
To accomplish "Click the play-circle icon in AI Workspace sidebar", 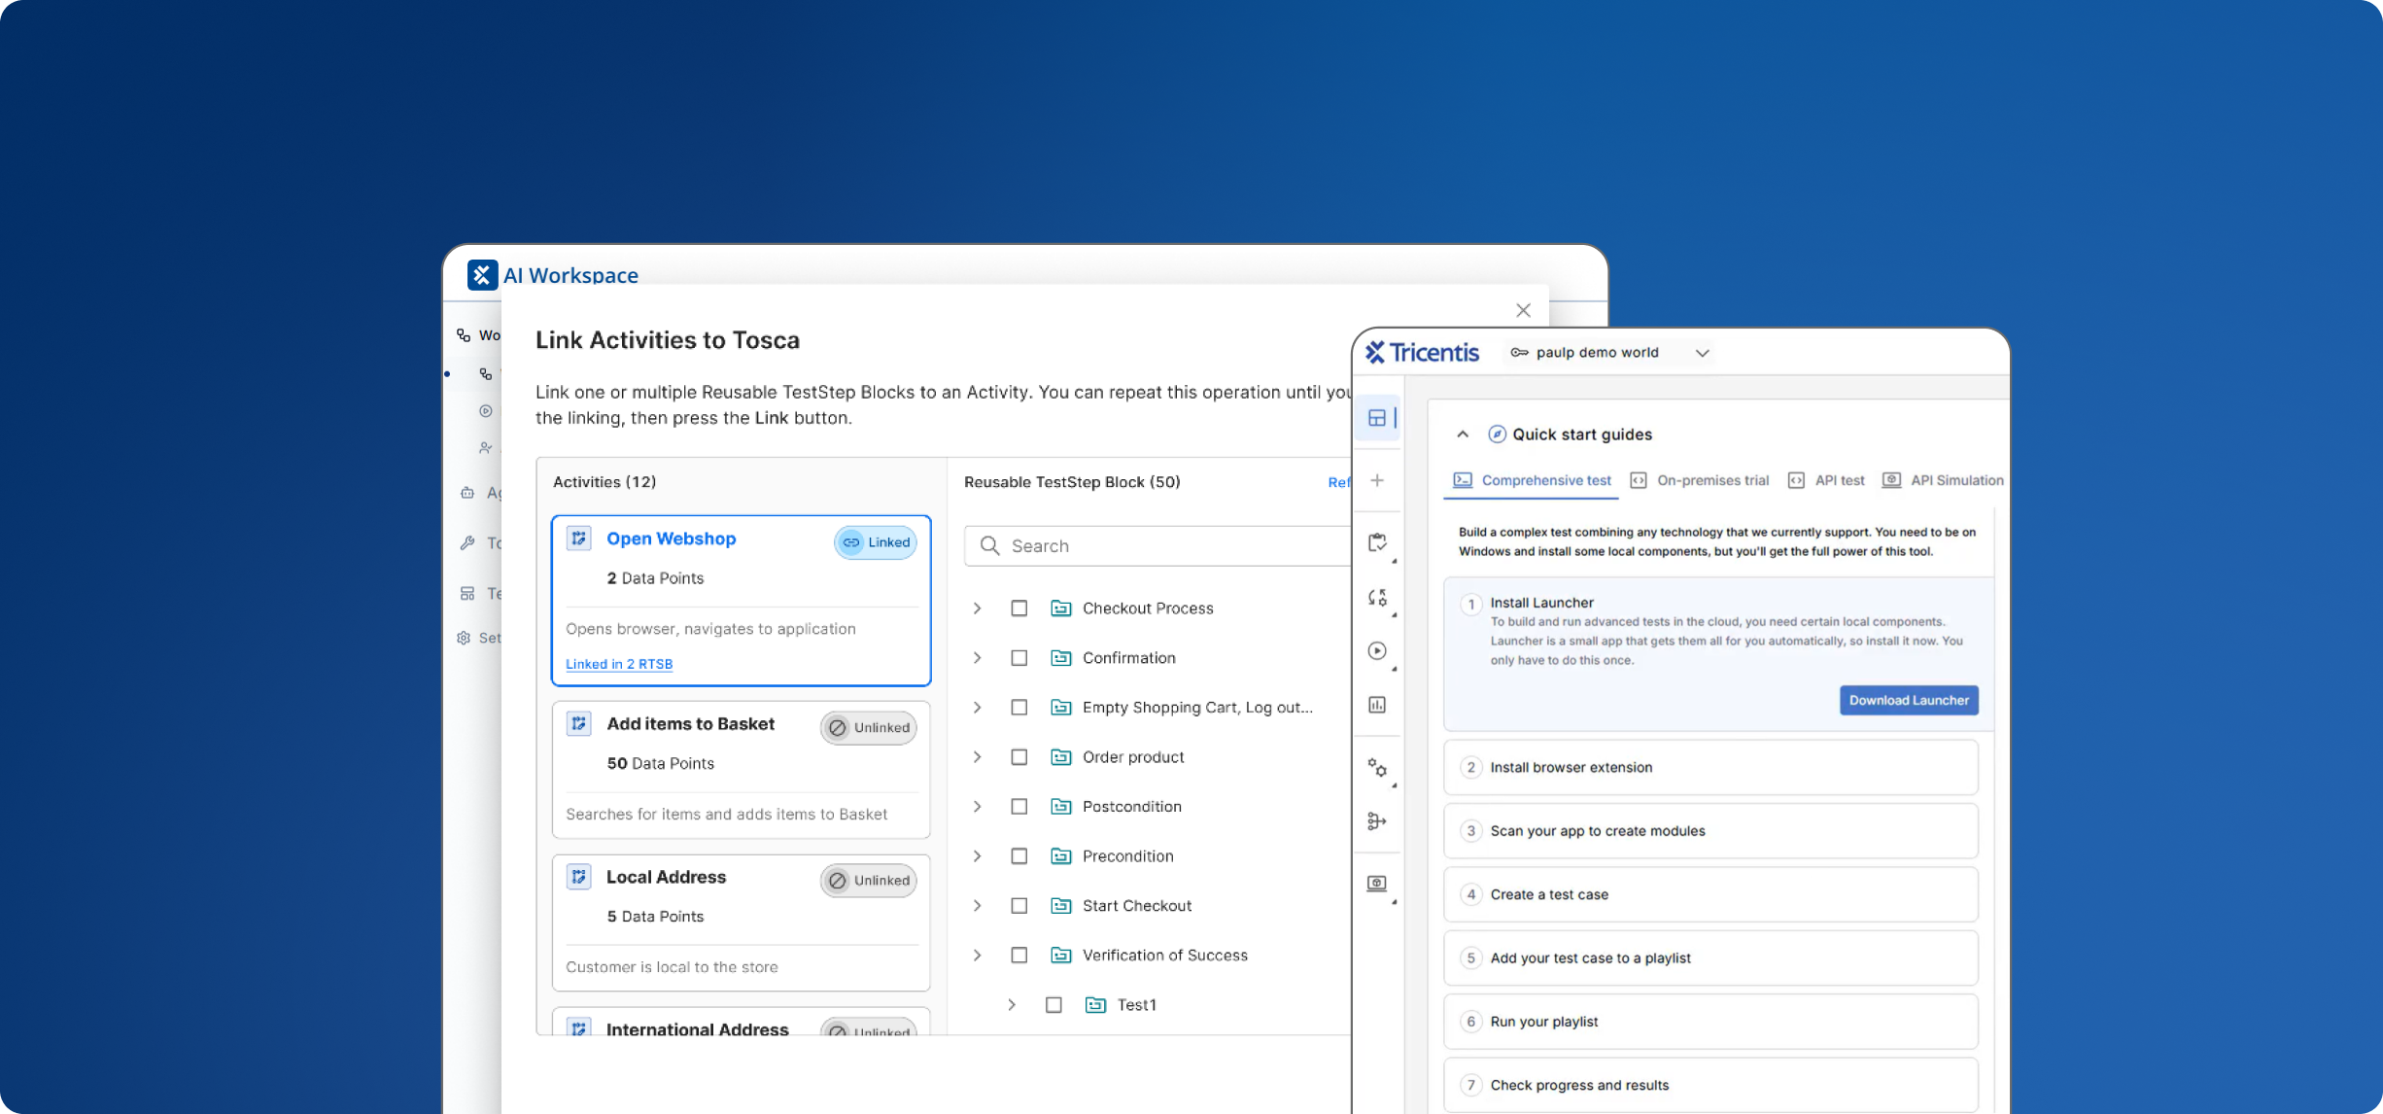I will click(x=486, y=411).
